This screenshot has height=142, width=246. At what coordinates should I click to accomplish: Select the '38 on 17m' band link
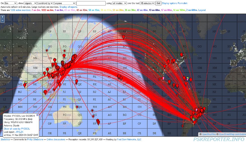click(x=106, y=10)
